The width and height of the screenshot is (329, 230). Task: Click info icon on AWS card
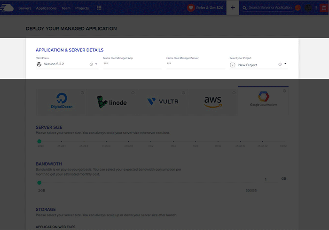(x=234, y=92)
